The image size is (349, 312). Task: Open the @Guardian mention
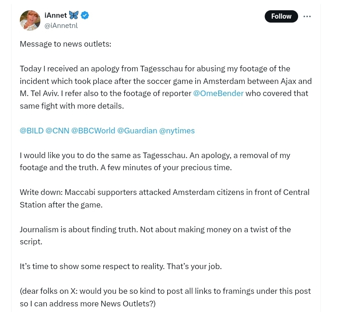137,131
